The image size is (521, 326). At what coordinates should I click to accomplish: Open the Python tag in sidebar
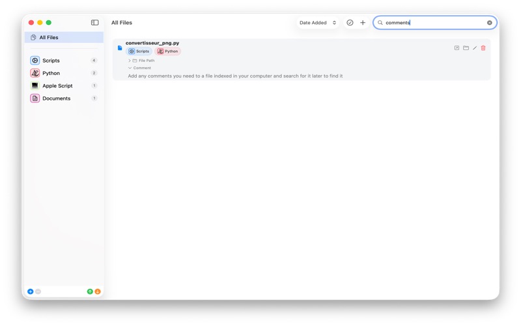64,73
